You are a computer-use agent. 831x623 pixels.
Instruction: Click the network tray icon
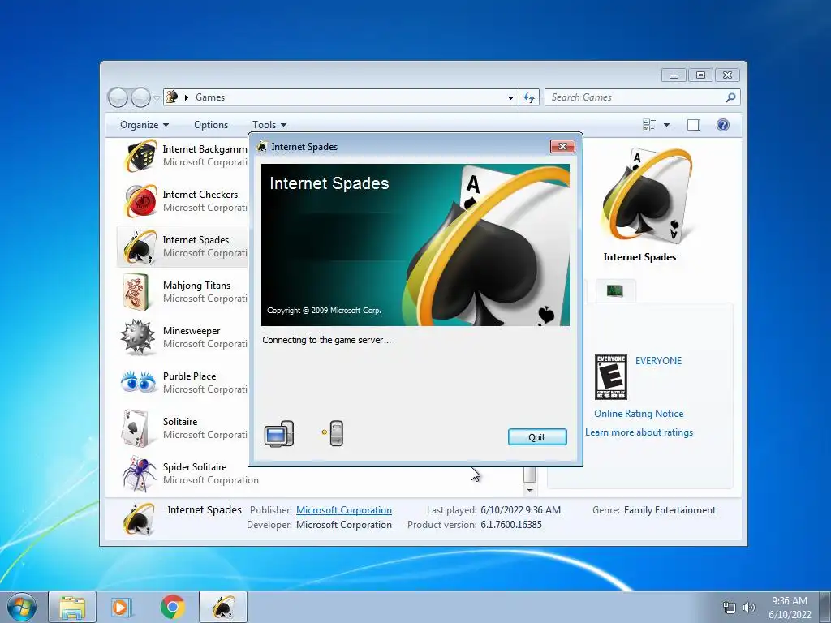pos(730,608)
